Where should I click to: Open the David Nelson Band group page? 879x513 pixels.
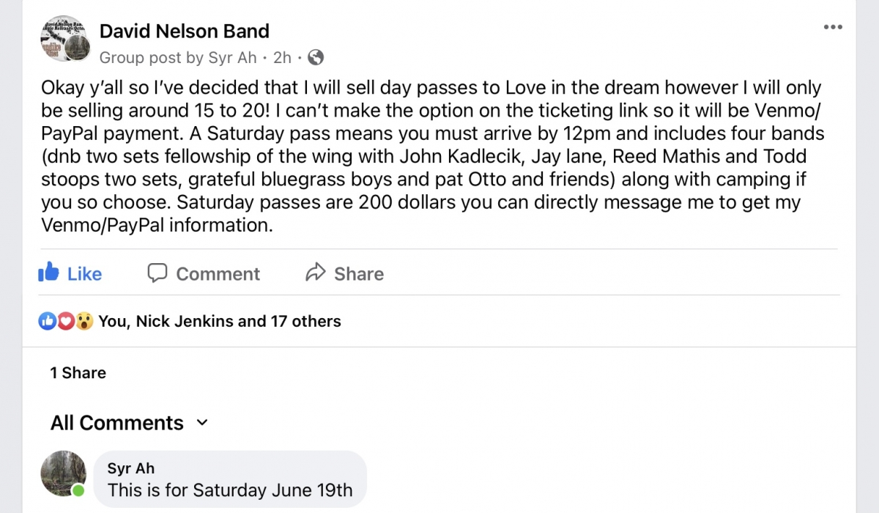(185, 31)
